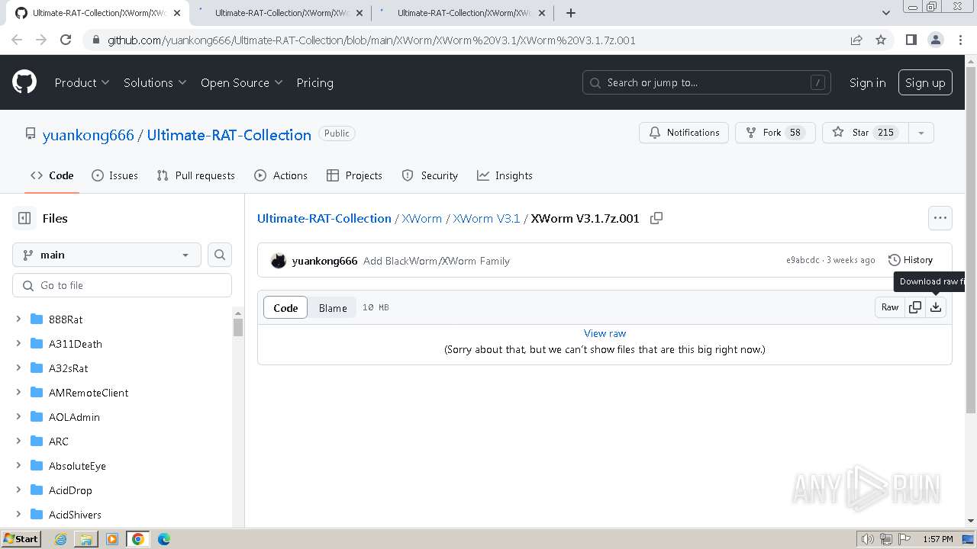
Task: Expand the 888Rat folder
Action: point(18,319)
